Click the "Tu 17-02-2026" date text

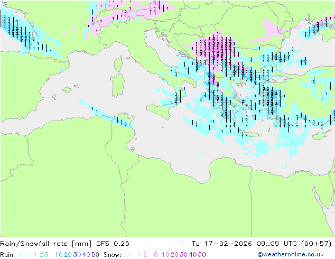click(x=222, y=244)
